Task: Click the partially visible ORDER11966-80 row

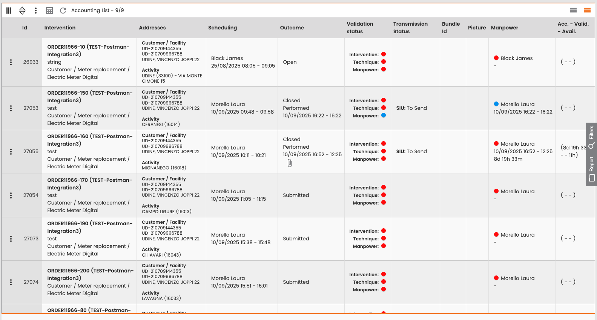Action: pyautogui.click(x=298, y=309)
